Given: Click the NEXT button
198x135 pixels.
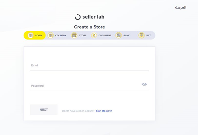Looking at the screenshot, I should [x=44, y=110].
